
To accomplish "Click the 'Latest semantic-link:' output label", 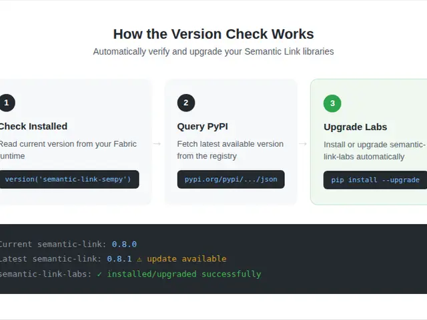I will [51, 259].
